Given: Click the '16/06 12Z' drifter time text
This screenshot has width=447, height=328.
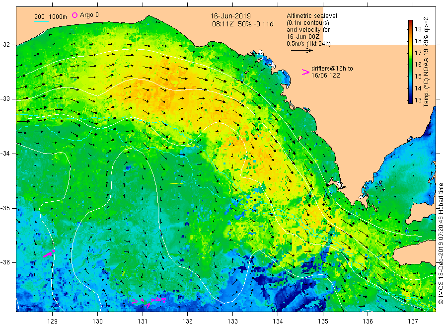Looking at the screenshot, I should click(x=325, y=76).
